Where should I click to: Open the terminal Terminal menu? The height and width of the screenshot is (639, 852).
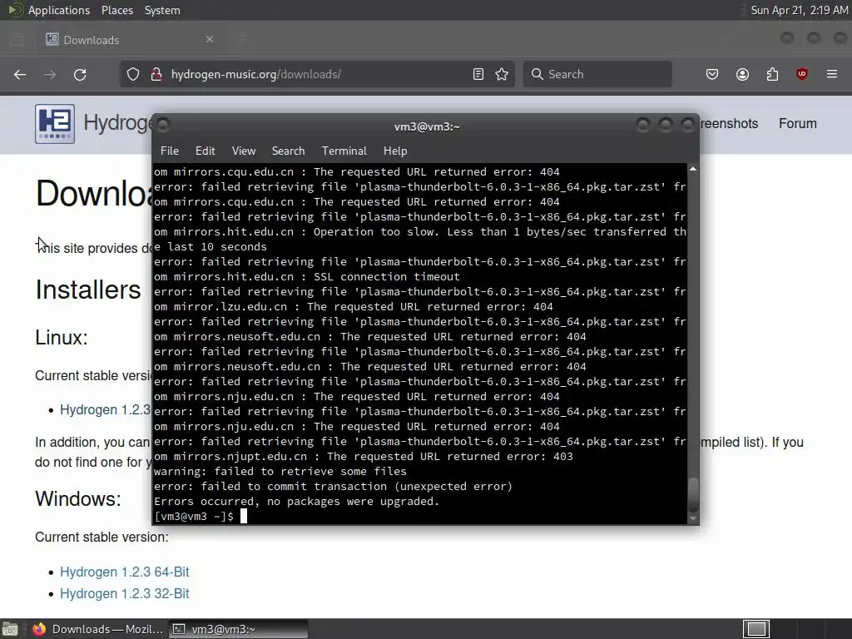(344, 151)
